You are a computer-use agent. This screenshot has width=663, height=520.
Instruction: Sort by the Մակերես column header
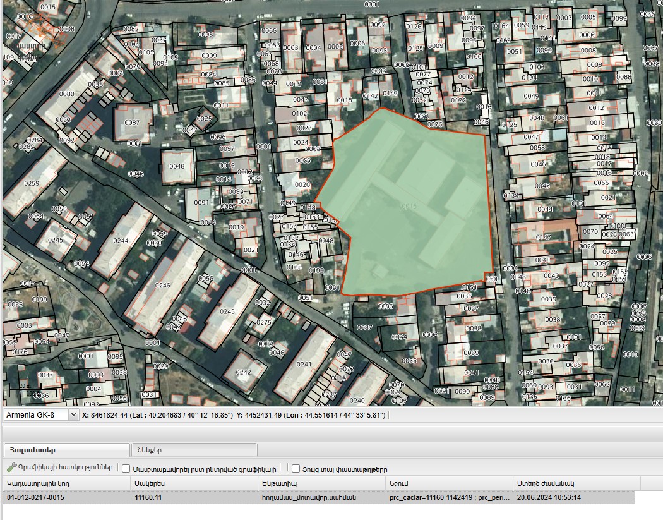(x=194, y=483)
